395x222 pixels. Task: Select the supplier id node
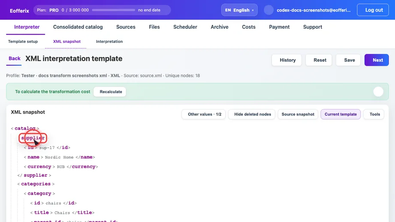(x=30, y=147)
